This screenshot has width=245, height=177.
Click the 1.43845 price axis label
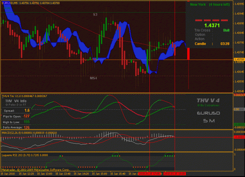(x=240, y=33)
